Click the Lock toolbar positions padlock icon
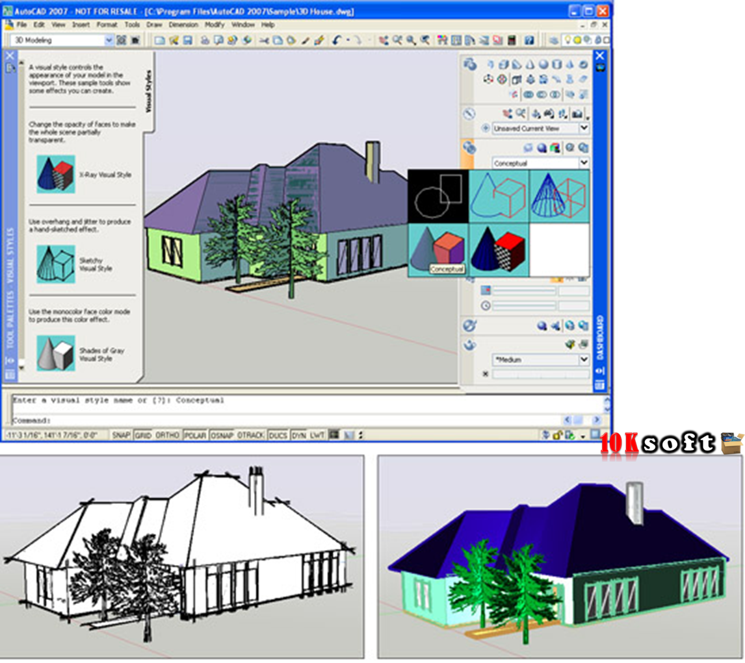This screenshot has height=663, width=745. coord(557,435)
